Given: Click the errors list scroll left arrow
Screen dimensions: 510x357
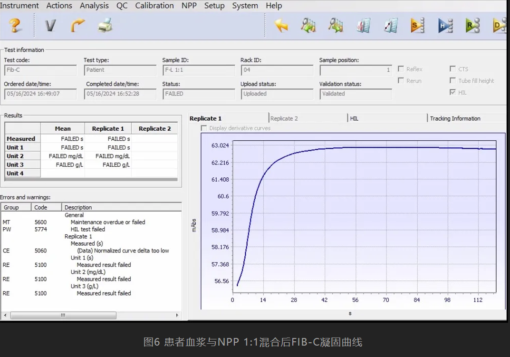Looking at the screenshot, I should (5, 315).
